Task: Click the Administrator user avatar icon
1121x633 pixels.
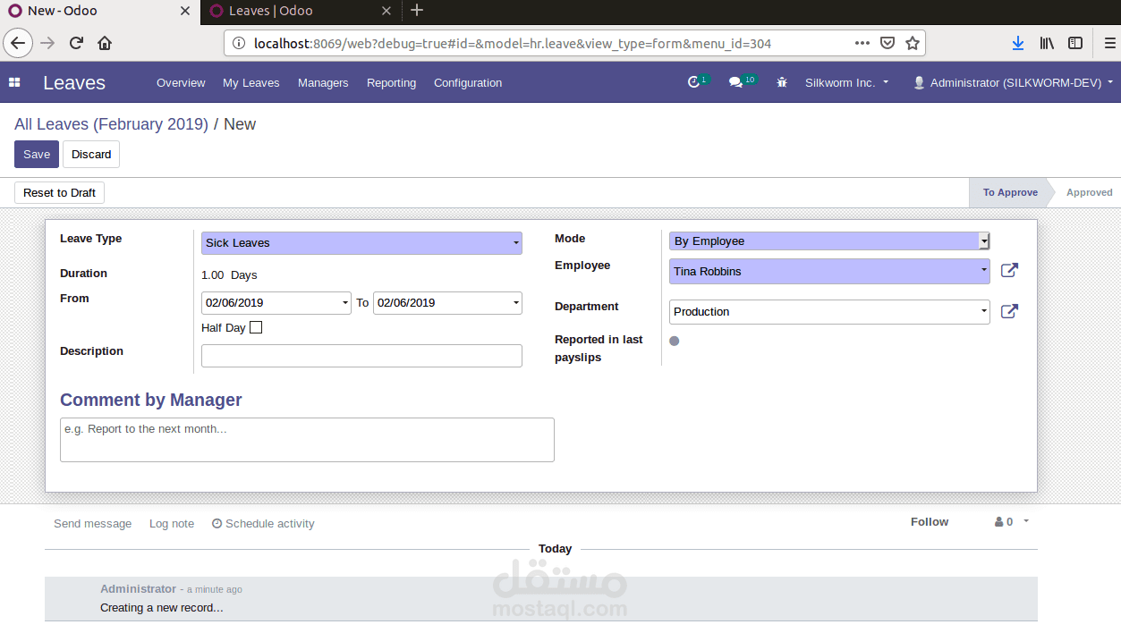Action: 919,82
